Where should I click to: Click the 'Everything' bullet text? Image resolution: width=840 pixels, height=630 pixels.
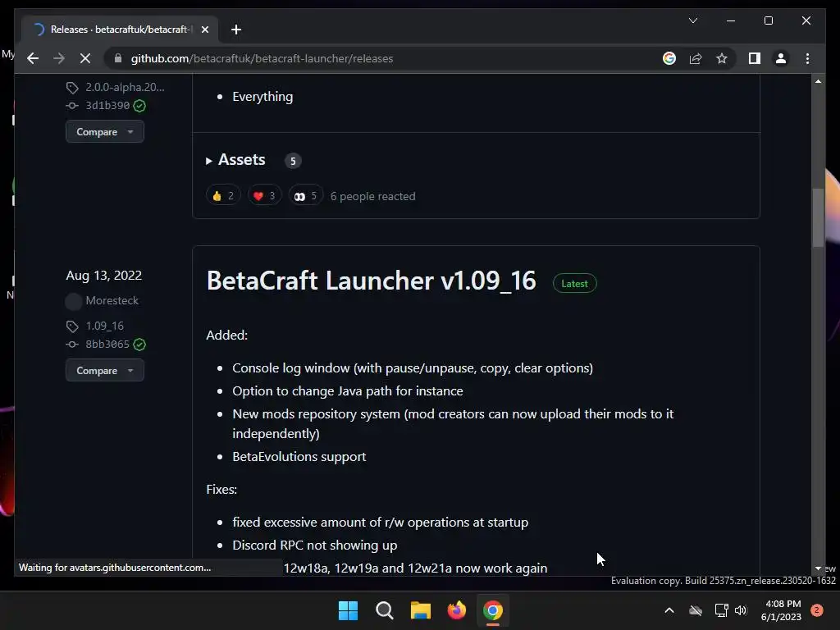tap(262, 97)
